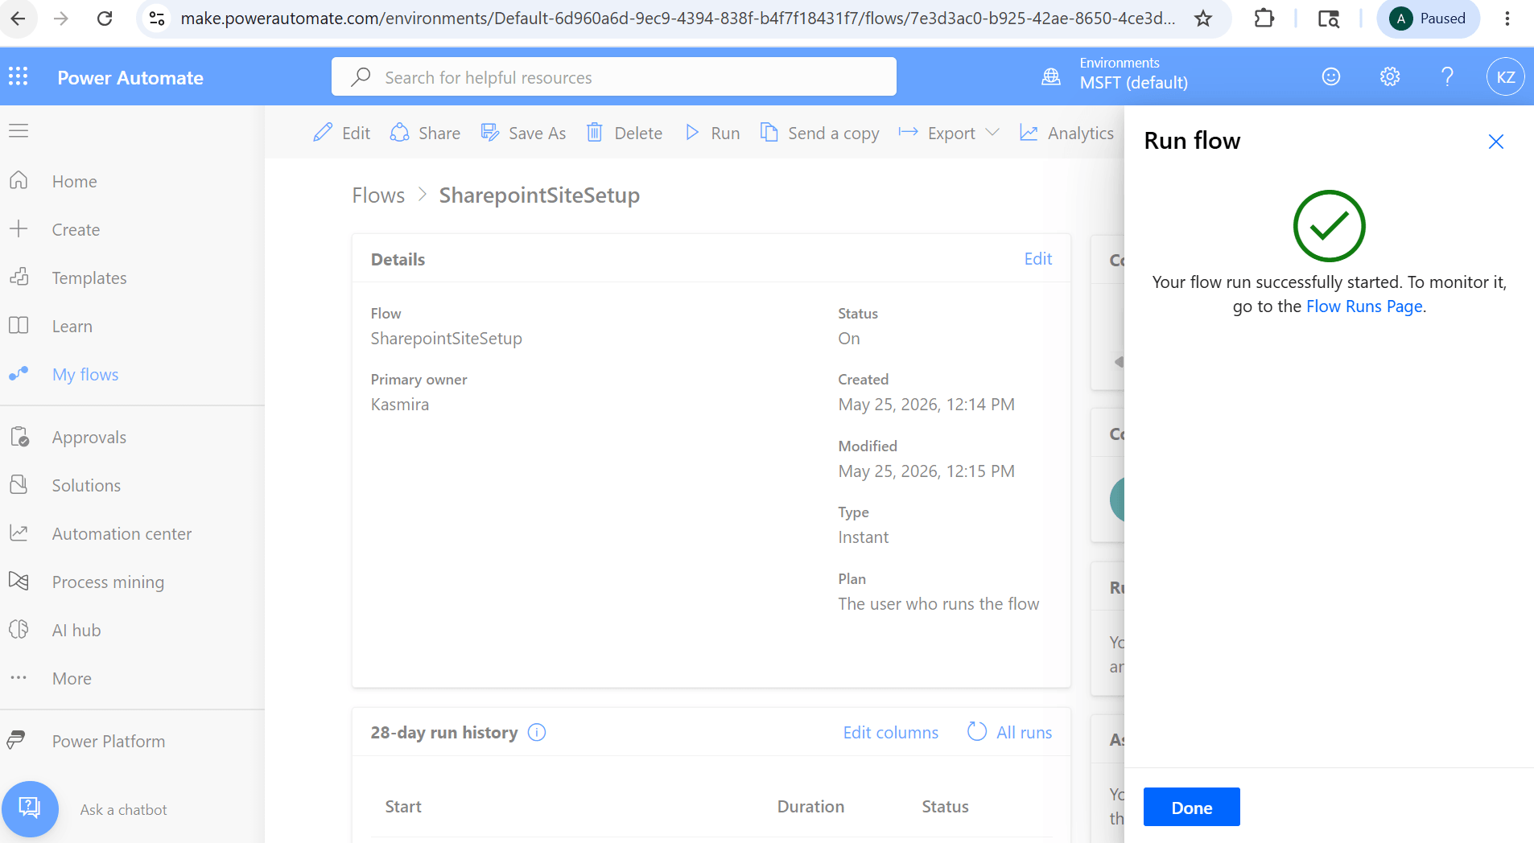
Task: Expand the Export dropdown menu
Action: [x=949, y=133]
